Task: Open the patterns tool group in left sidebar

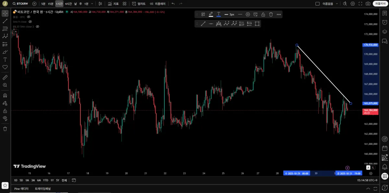Action: coord(5,36)
